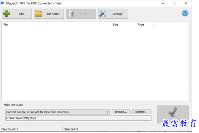Click the Selected: 0 status text

pyautogui.click(x=71, y=129)
